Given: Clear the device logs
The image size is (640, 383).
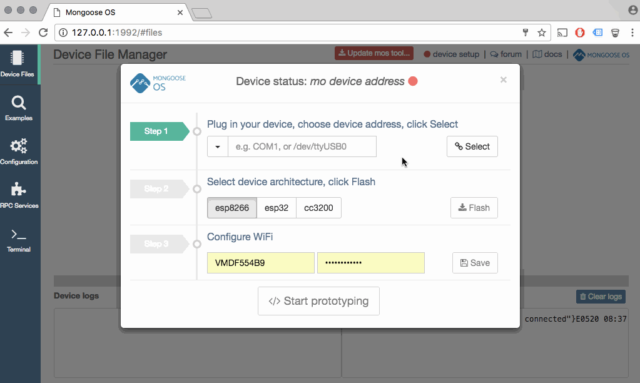Looking at the screenshot, I should point(601,297).
